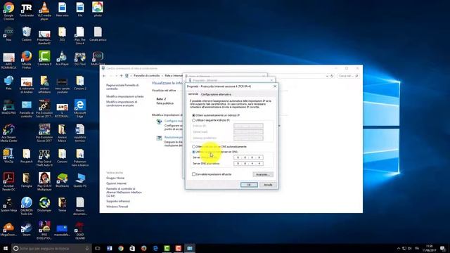This screenshot has width=450, height=253.
Task: Click Pannello di controllo in the breadcrumb
Action: pyautogui.click(x=146, y=76)
